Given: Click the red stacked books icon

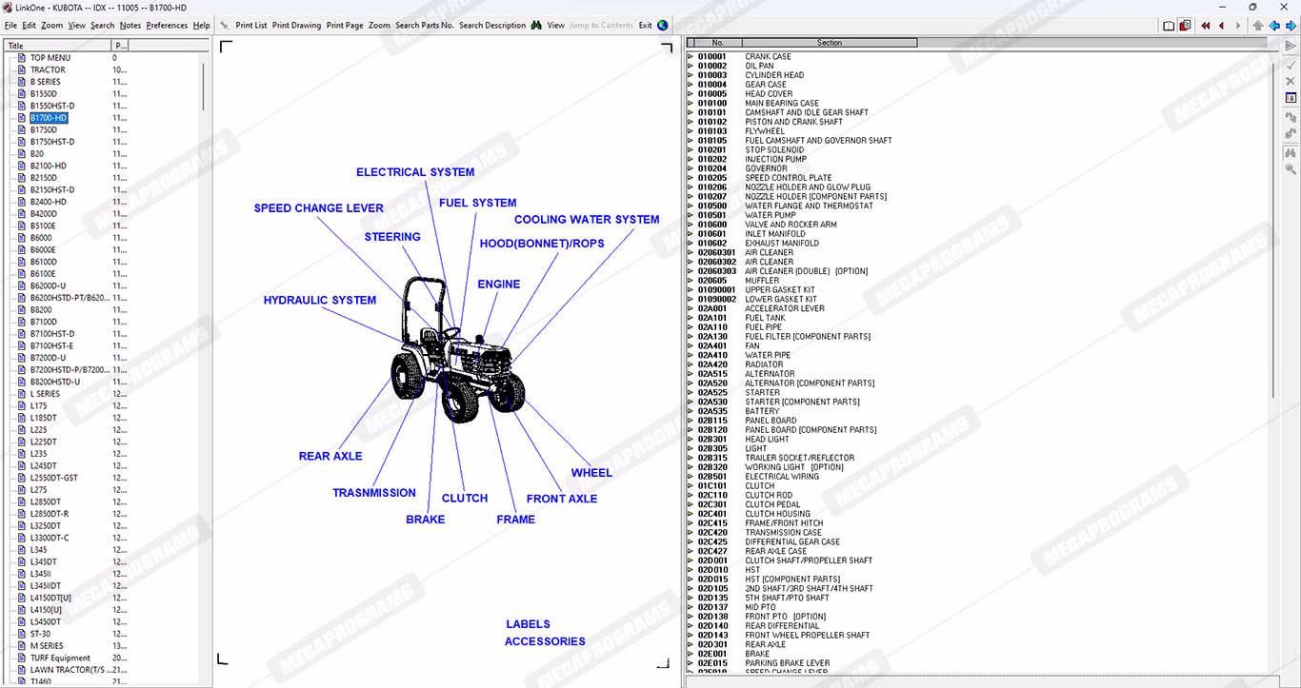Looking at the screenshot, I should coord(1185,26).
